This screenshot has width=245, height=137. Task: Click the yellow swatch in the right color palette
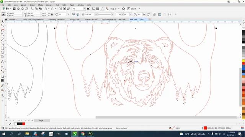click(243, 61)
